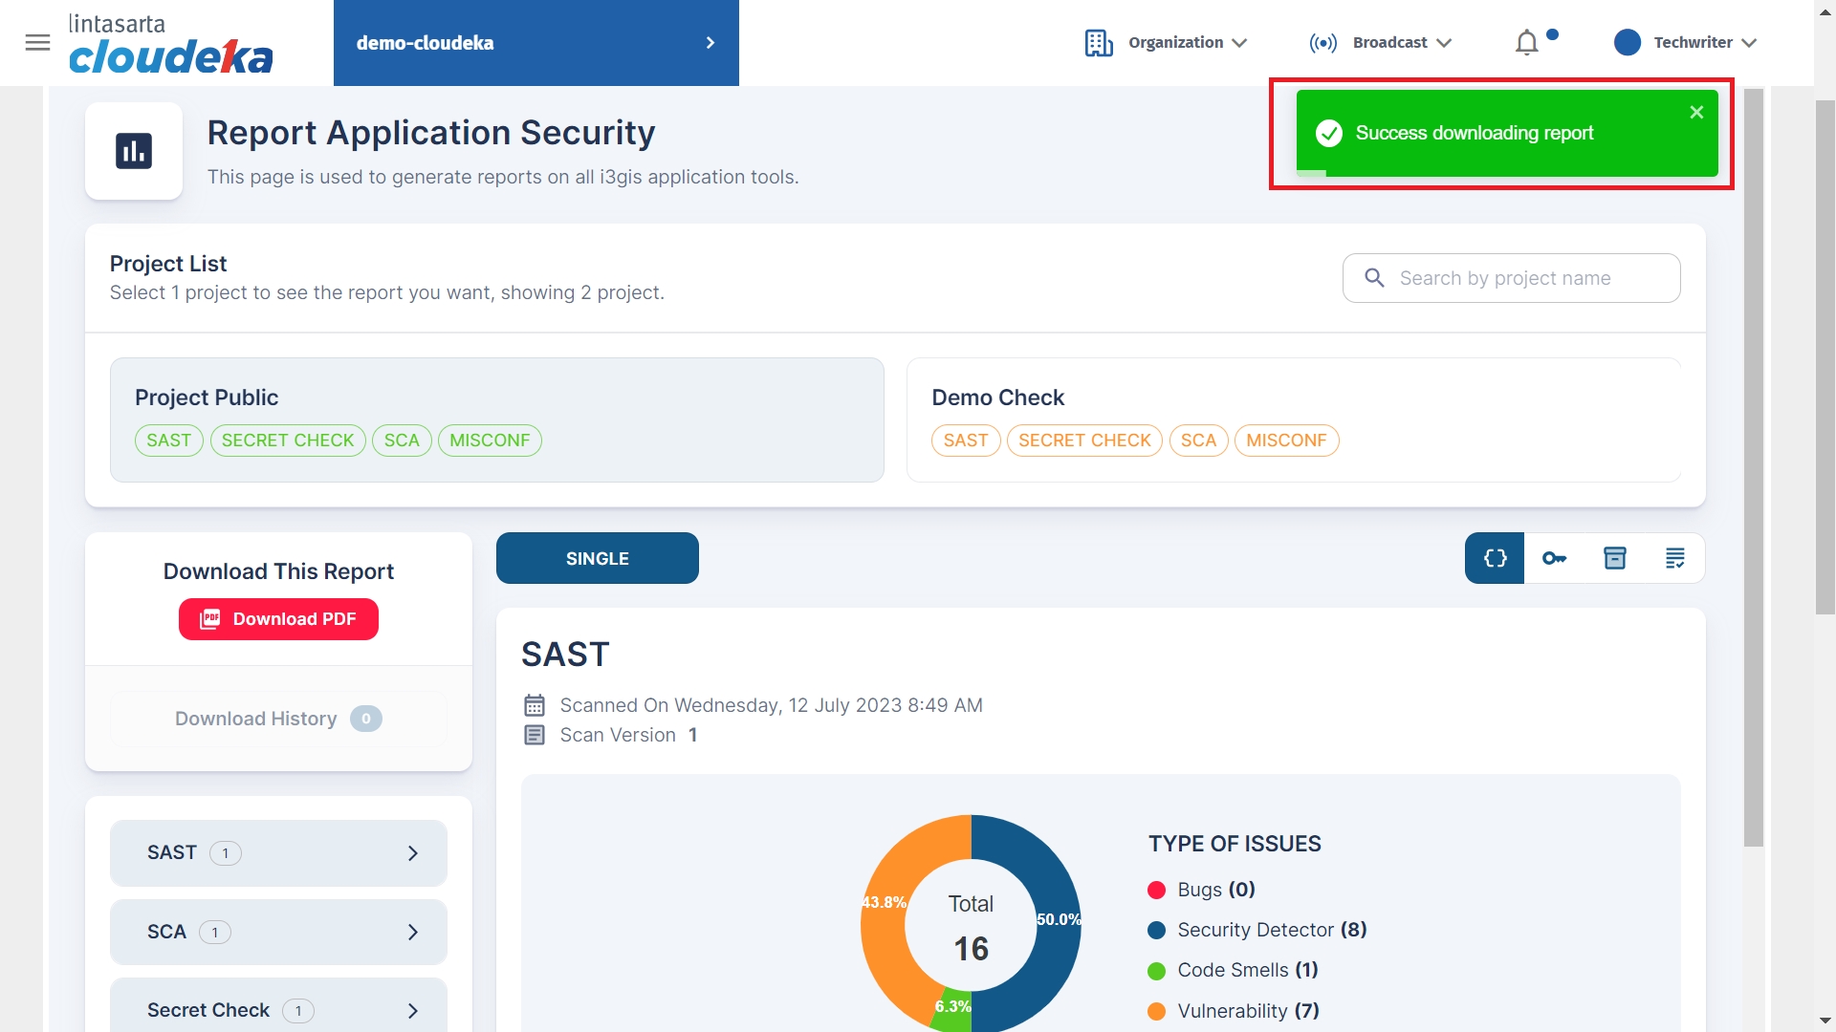Open the demo-cloudeka project selector
Viewport: 1836px width, 1032px height.
click(x=535, y=43)
